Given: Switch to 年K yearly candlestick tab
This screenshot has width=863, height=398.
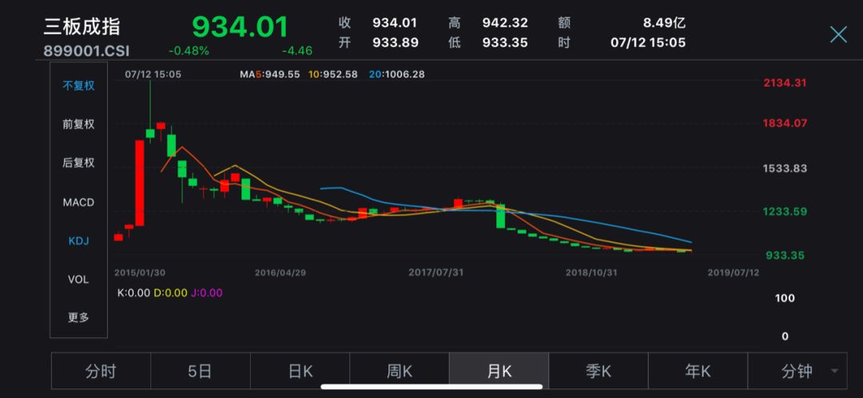Looking at the screenshot, I should (x=698, y=371).
